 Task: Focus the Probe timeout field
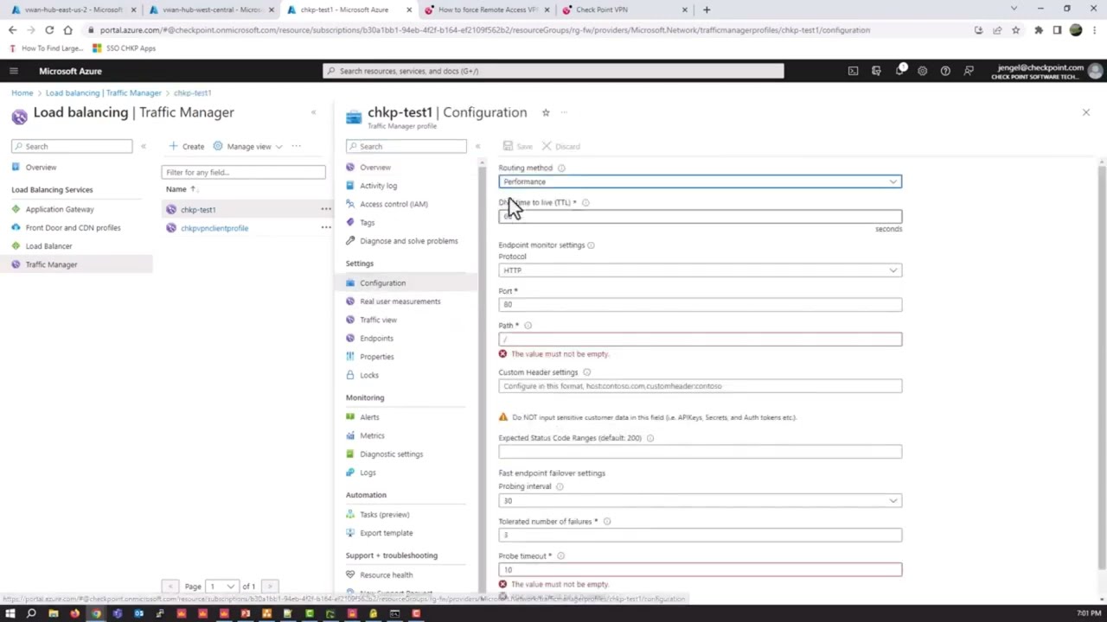[700, 570]
